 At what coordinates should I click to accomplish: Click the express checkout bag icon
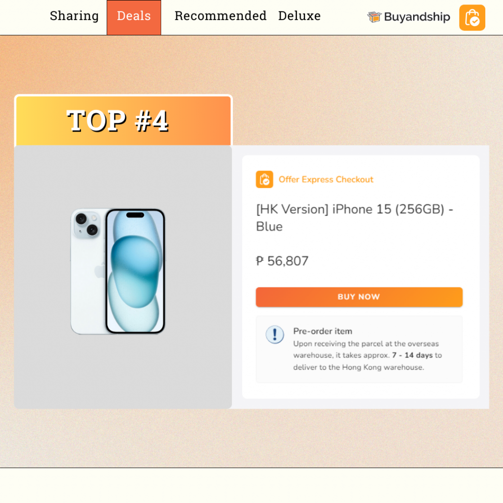(264, 179)
